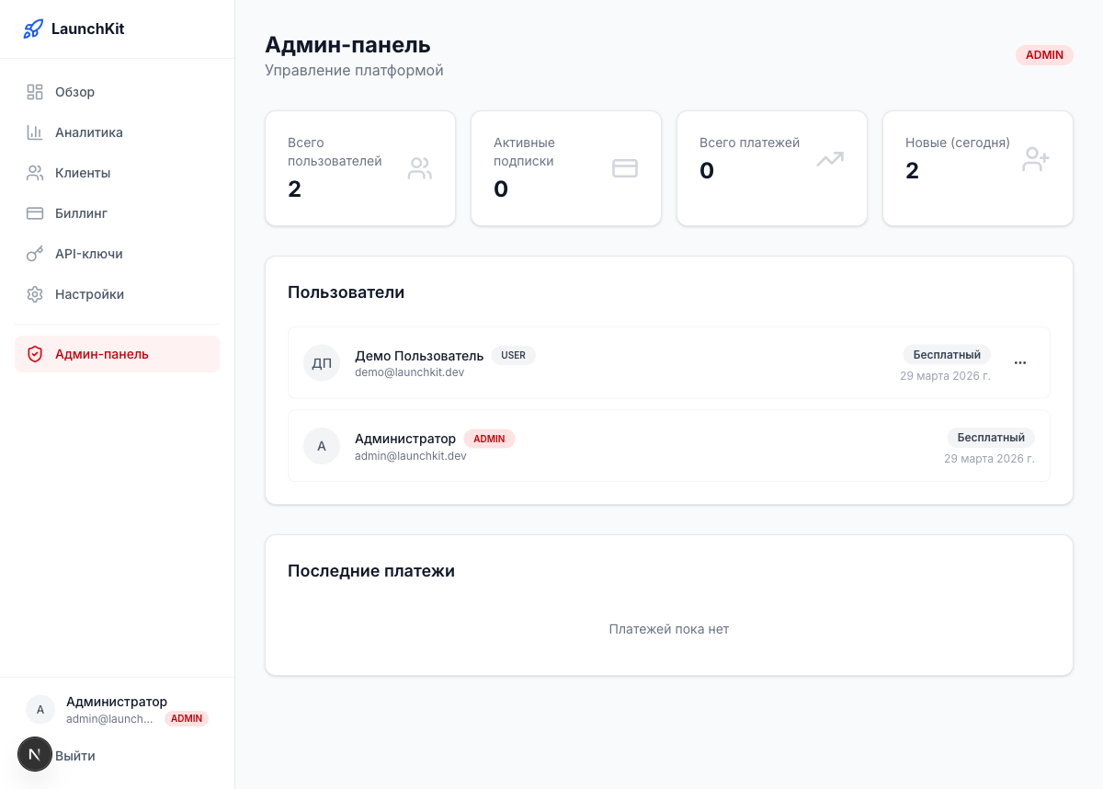Go to the Биллинг section

tap(81, 213)
